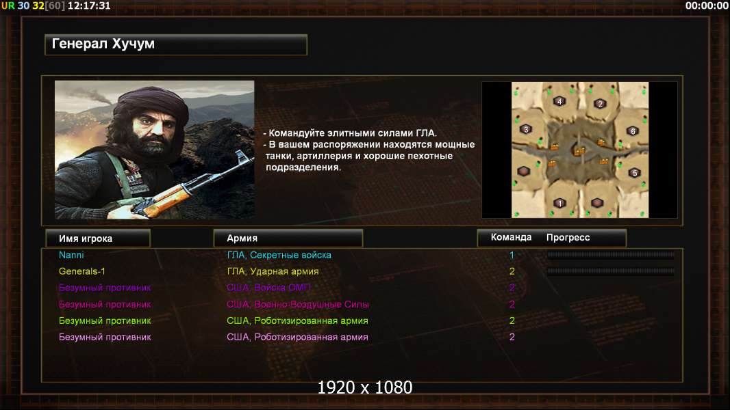Click the Армия column header
Image resolution: width=730 pixels, height=410 pixels.
[288, 238]
